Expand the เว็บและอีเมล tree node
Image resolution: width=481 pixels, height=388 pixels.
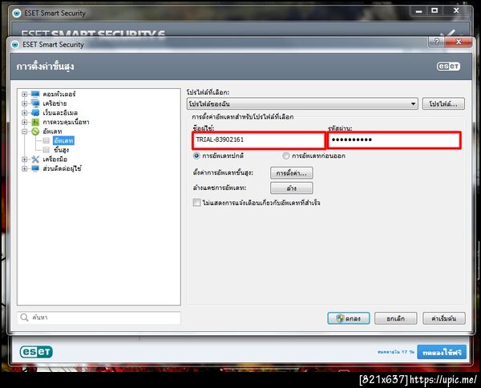(25, 113)
